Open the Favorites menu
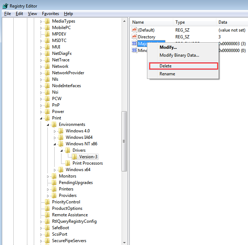This screenshot has width=248, height=245. click(x=50, y=14)
